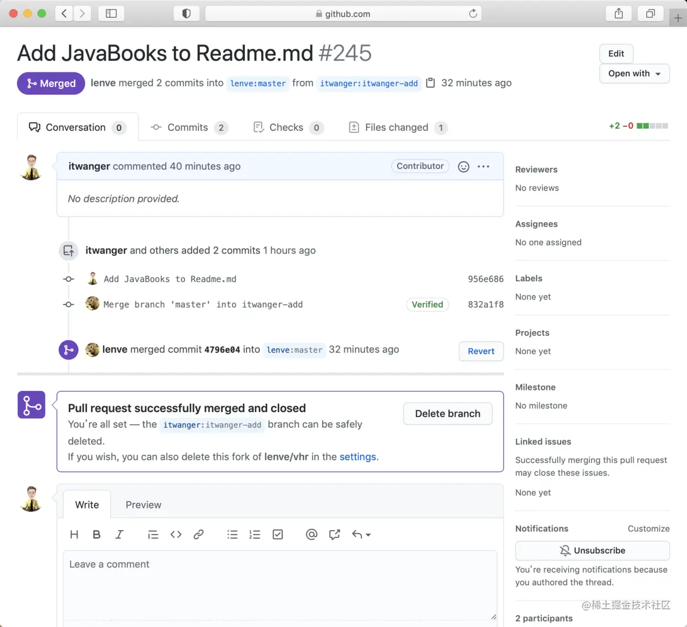Click the Verified badge on commit
Image resolution: width=687 pixels, height=627 pixels.
tap(427, 305)
